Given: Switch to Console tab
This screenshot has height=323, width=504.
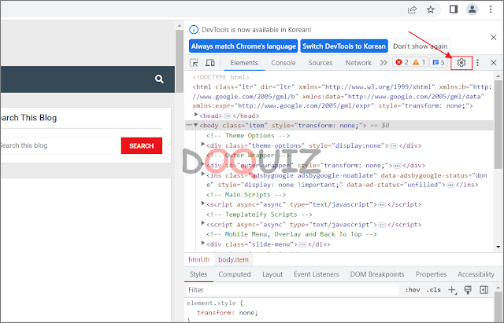Looking at the screenshot, I should 283,63.
